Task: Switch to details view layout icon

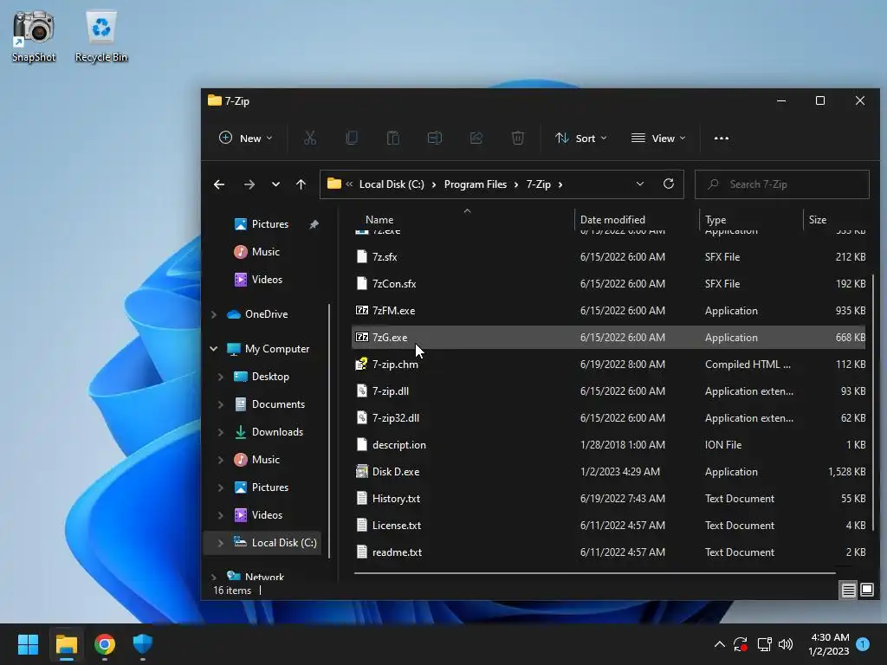Action: point(849,591)
